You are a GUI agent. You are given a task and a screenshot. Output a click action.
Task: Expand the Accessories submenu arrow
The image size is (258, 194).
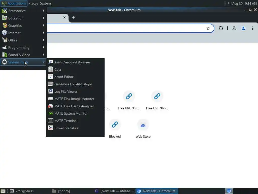click(x=44, y=11)
